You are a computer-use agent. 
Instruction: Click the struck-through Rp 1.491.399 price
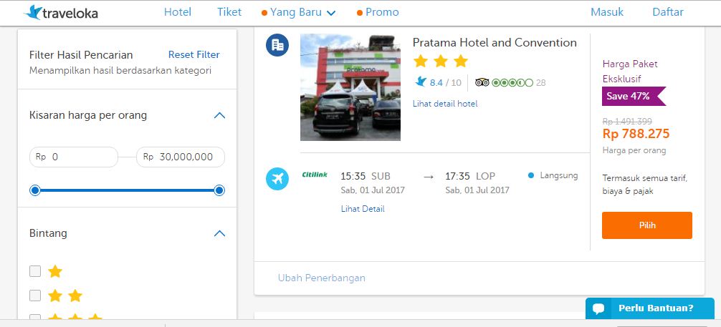(627, 122)
